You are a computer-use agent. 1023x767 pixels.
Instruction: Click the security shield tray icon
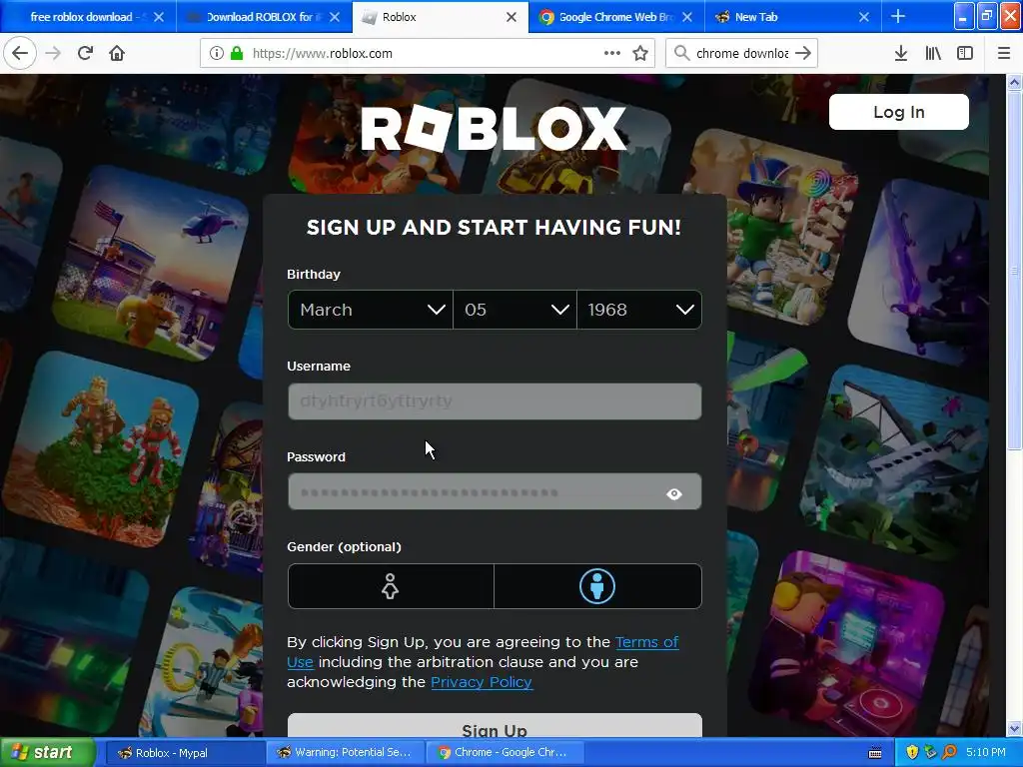[912, 752]
